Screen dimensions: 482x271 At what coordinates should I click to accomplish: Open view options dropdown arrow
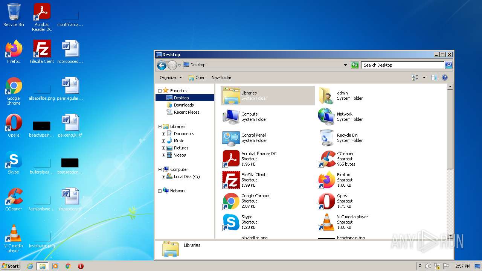pos(424,78)
